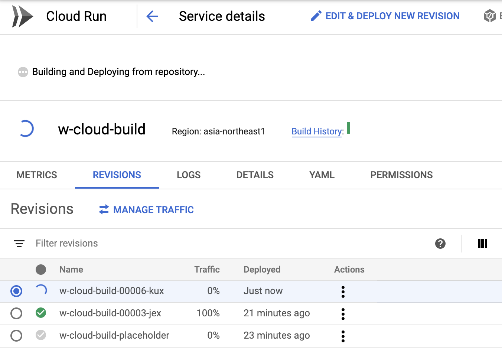The image size is (502, 352).
Task: Switch to the Revisions tab
Action: tap(117, 175)
